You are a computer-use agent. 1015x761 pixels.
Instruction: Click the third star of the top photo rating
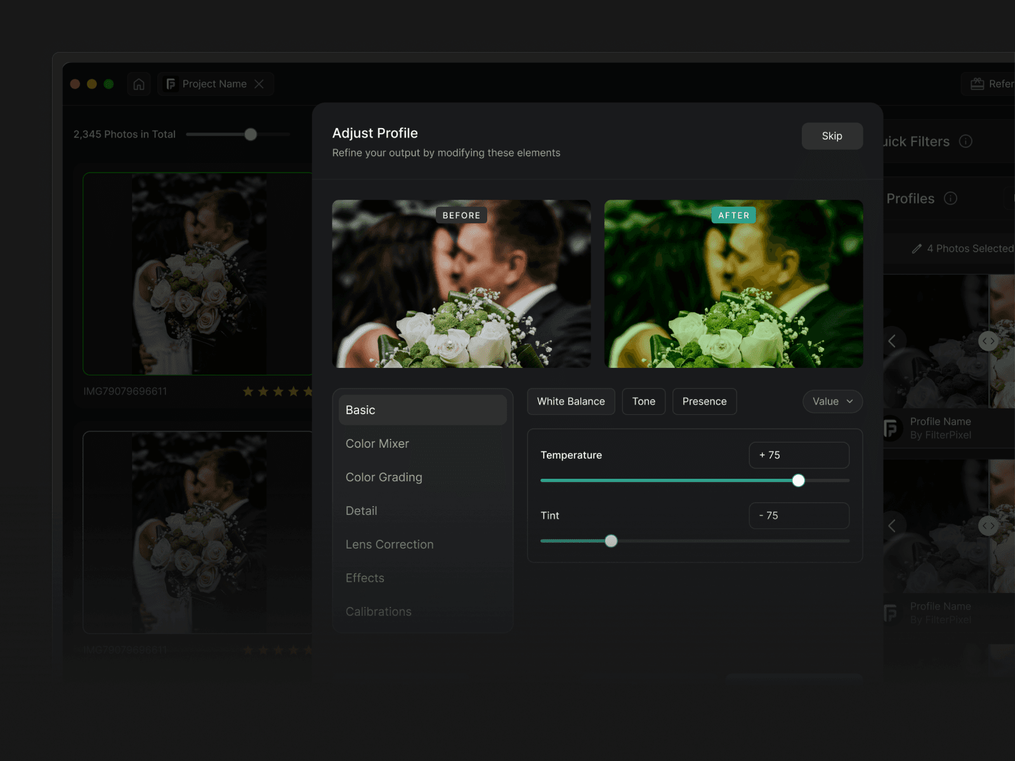[278, 391]
